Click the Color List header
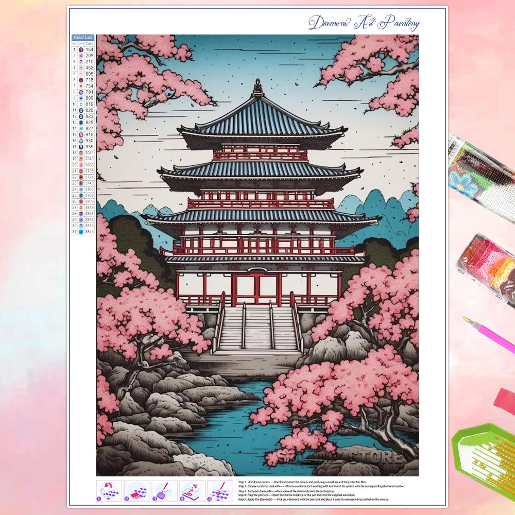Image resolution: width=515 pixels, height=515 pixels. click(83, 38)
